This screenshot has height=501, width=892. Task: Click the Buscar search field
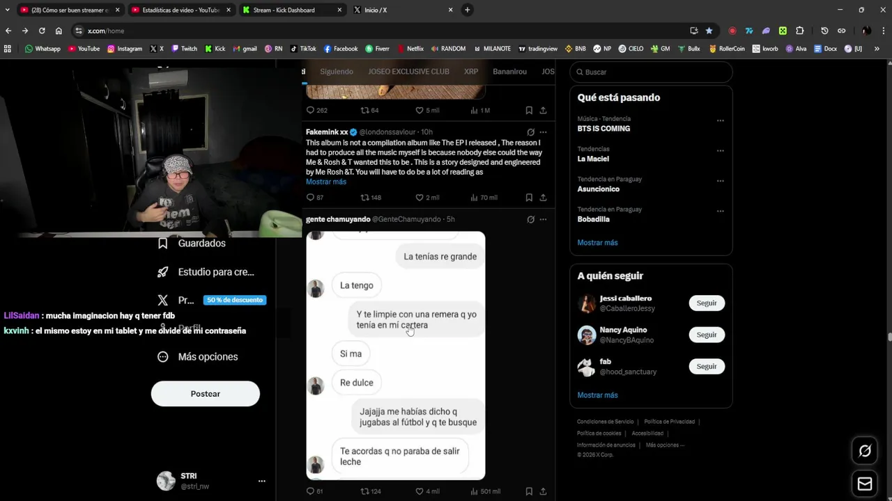click(x=651, y=72)
